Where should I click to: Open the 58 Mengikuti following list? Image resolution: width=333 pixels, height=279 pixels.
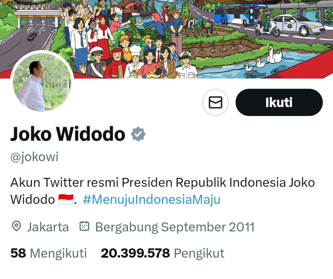pyautogui.click(x=48, y=253)
